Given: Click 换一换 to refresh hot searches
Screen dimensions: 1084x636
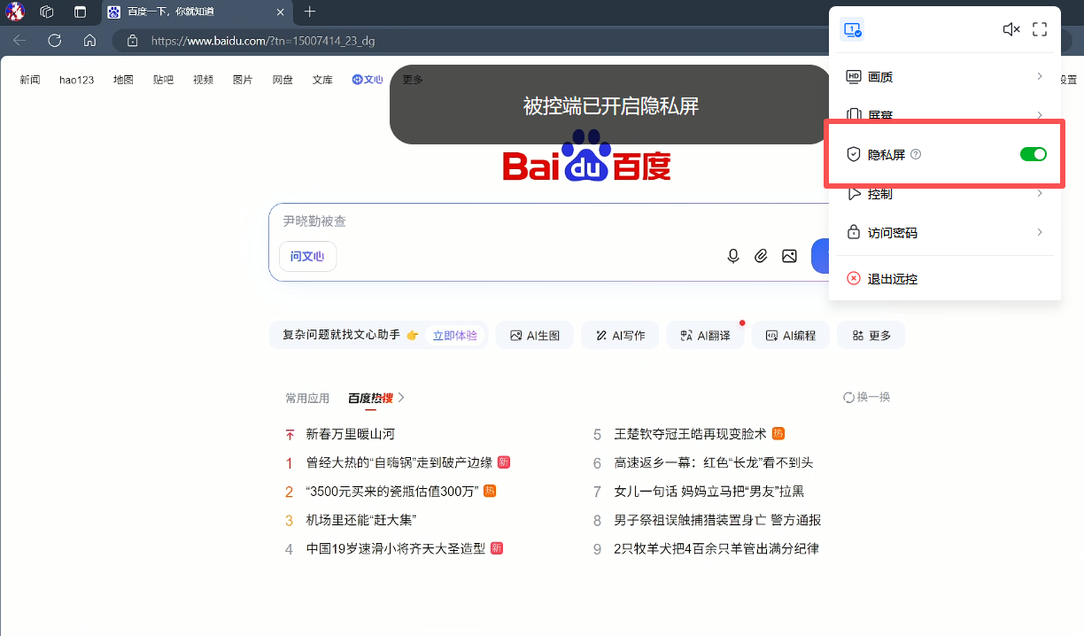Looking at the screenshot, I should [866, 397].
